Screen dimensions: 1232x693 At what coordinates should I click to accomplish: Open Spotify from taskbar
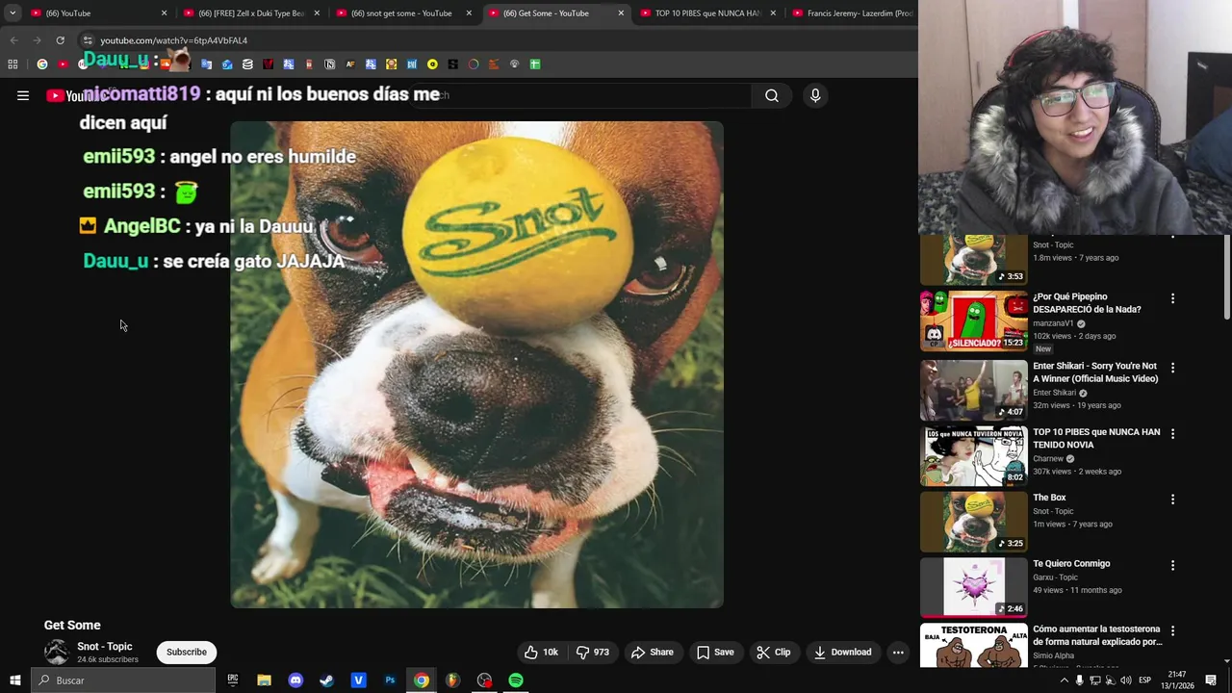(516, 680)
